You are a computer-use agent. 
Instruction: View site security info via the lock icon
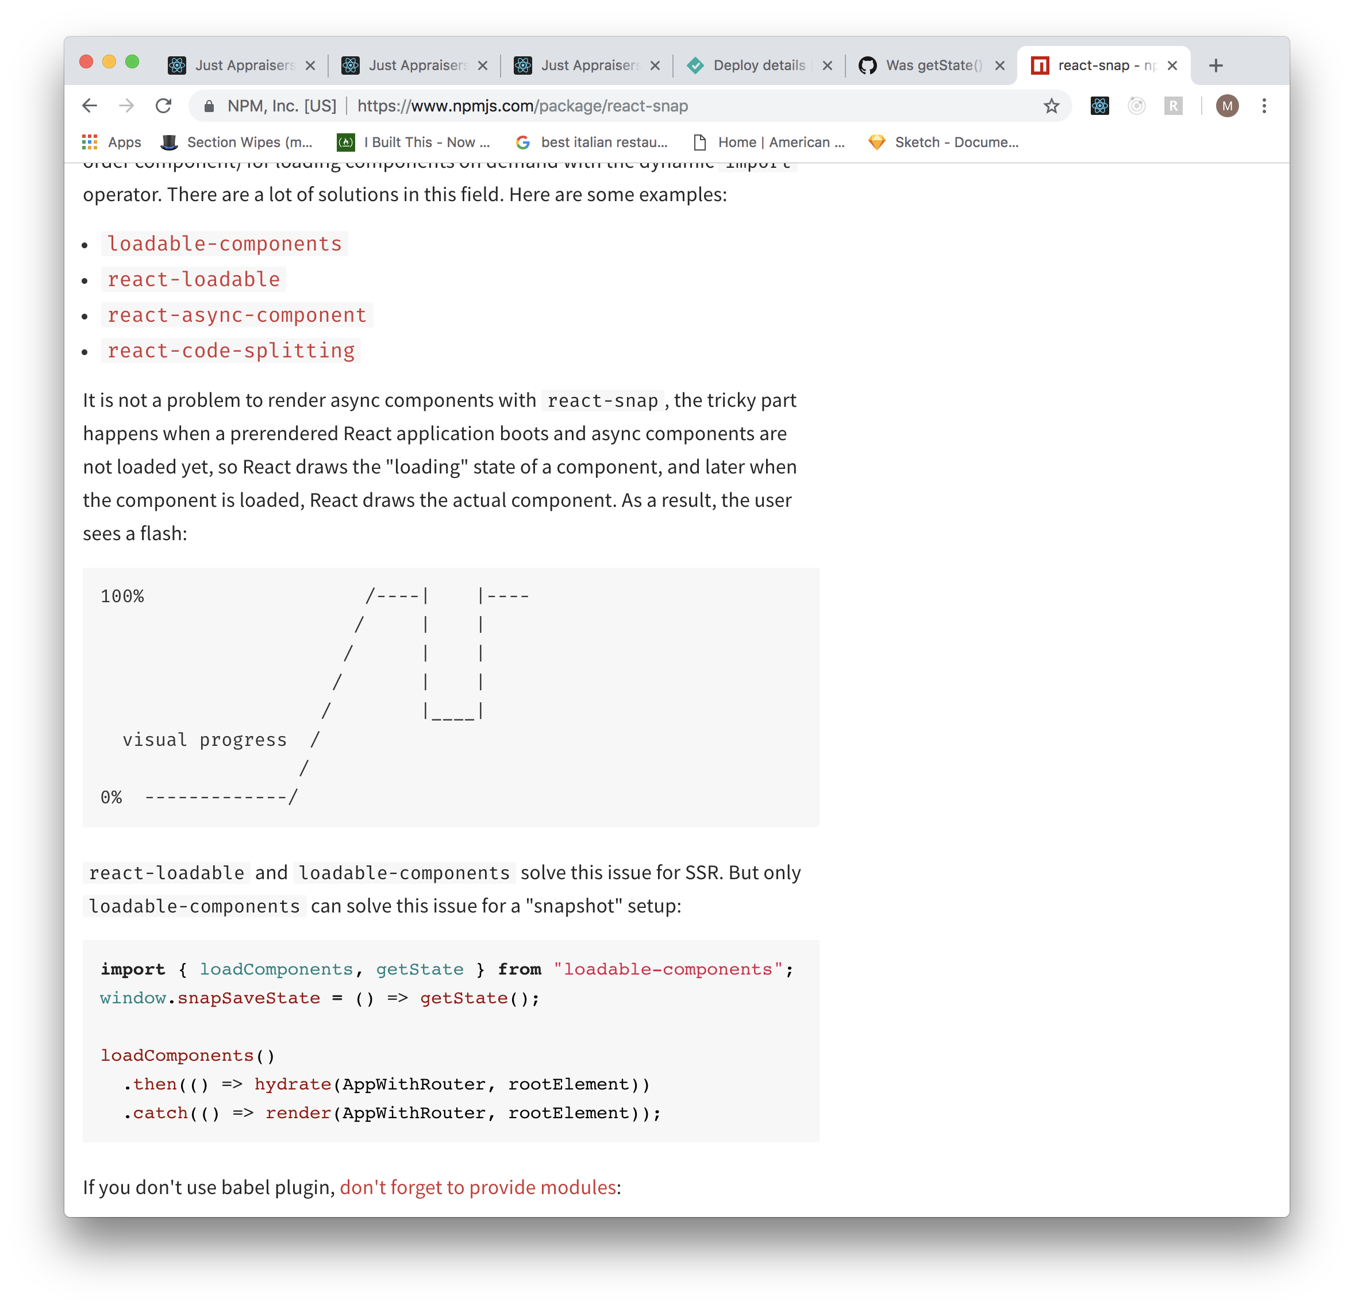tap(209, 106)
